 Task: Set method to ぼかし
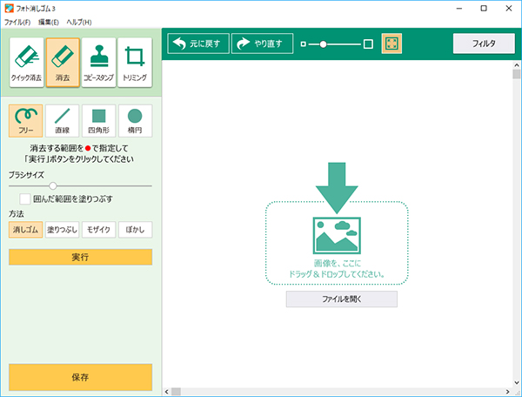135,230
